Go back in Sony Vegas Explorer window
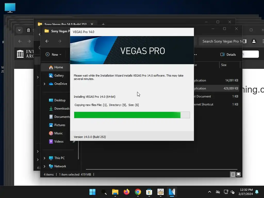Screen dimensions: 264x198 [x=47, y=41]
